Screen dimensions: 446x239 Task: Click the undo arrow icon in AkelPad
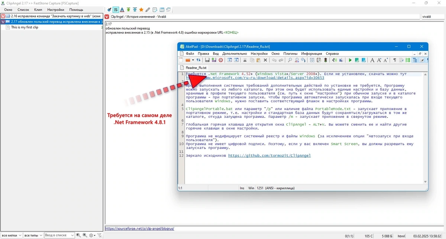(x=274, y=60)
